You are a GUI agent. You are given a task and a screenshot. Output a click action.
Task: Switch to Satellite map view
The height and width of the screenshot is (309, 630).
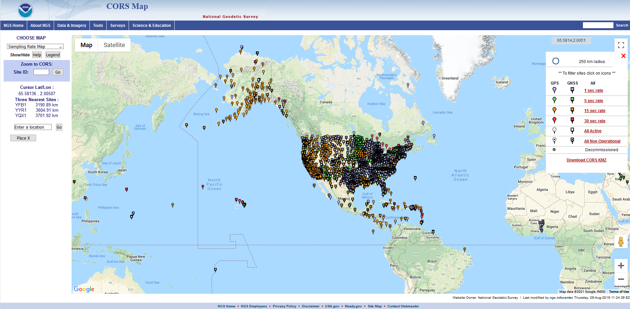tap(114, 45)
